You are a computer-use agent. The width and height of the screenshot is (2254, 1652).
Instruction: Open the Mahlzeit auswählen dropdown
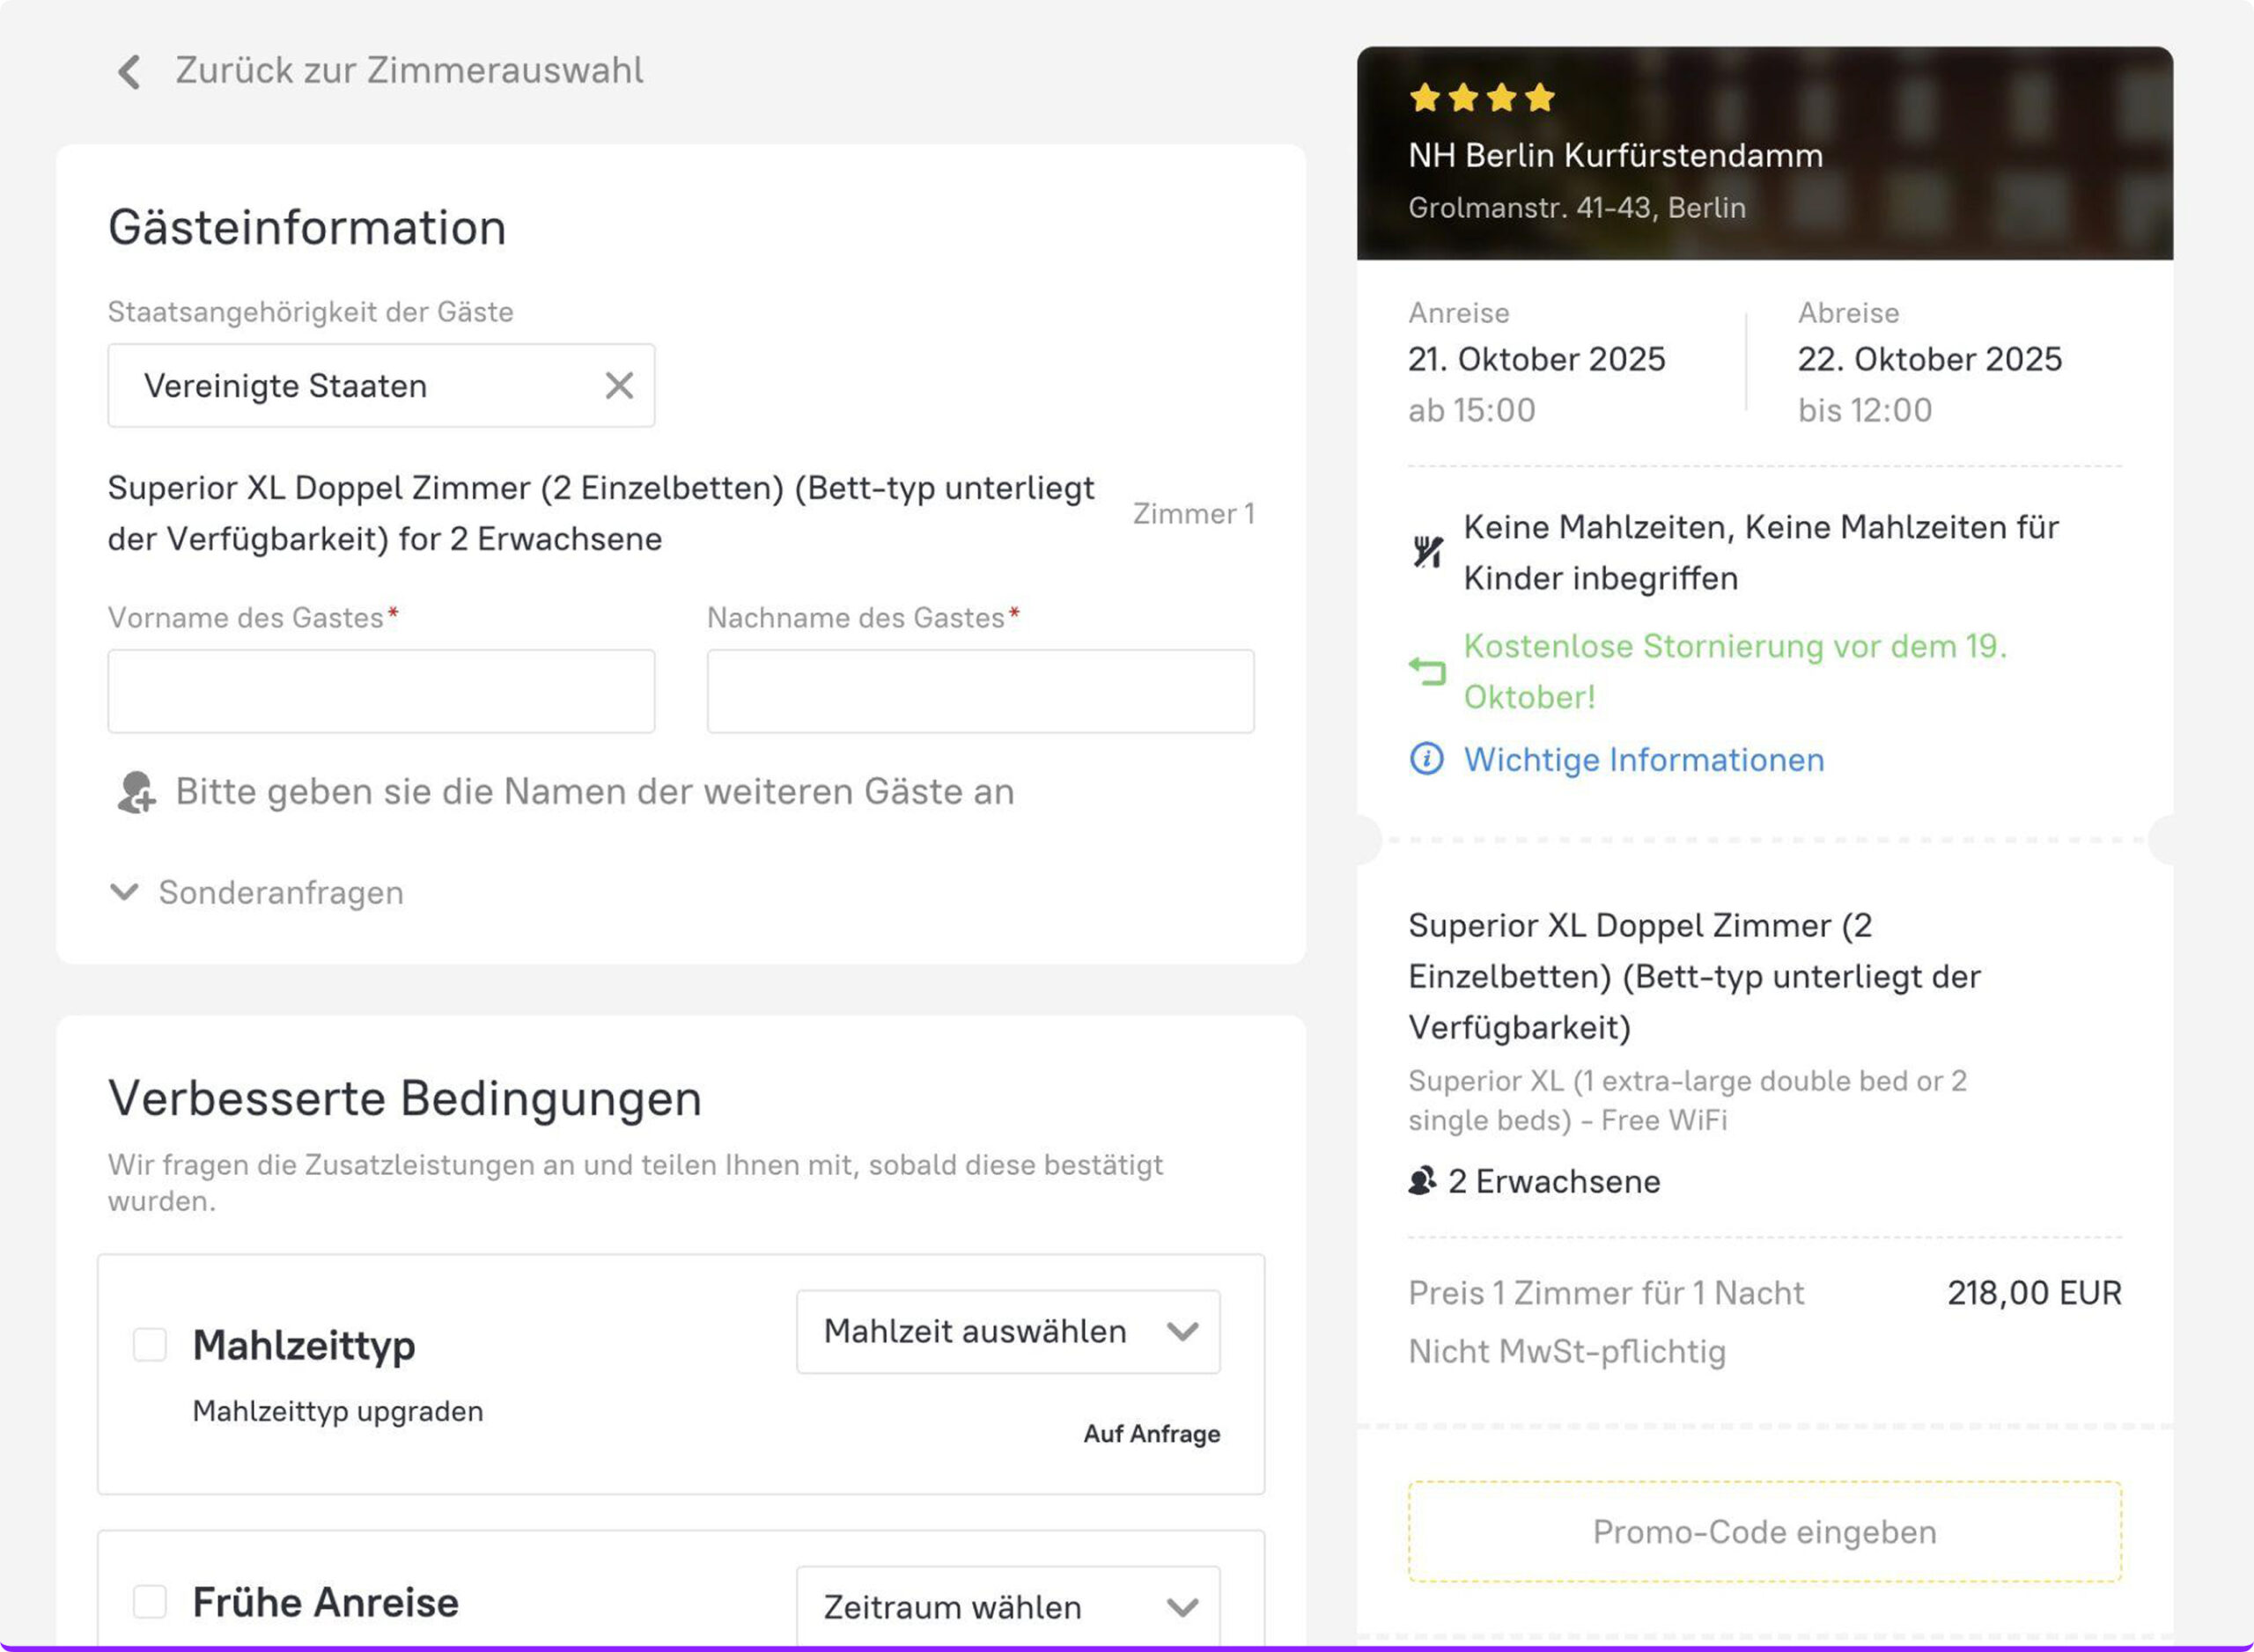click(x=1007, y=1331)
